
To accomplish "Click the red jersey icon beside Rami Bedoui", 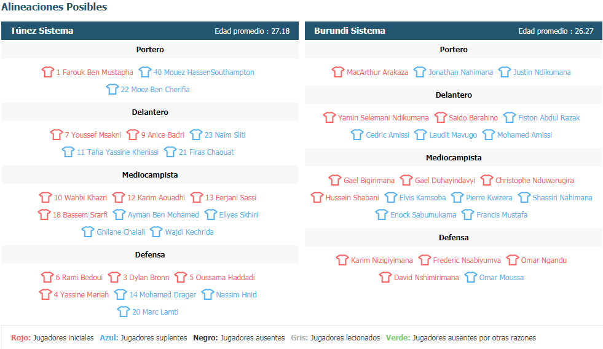I will (47, 277).
